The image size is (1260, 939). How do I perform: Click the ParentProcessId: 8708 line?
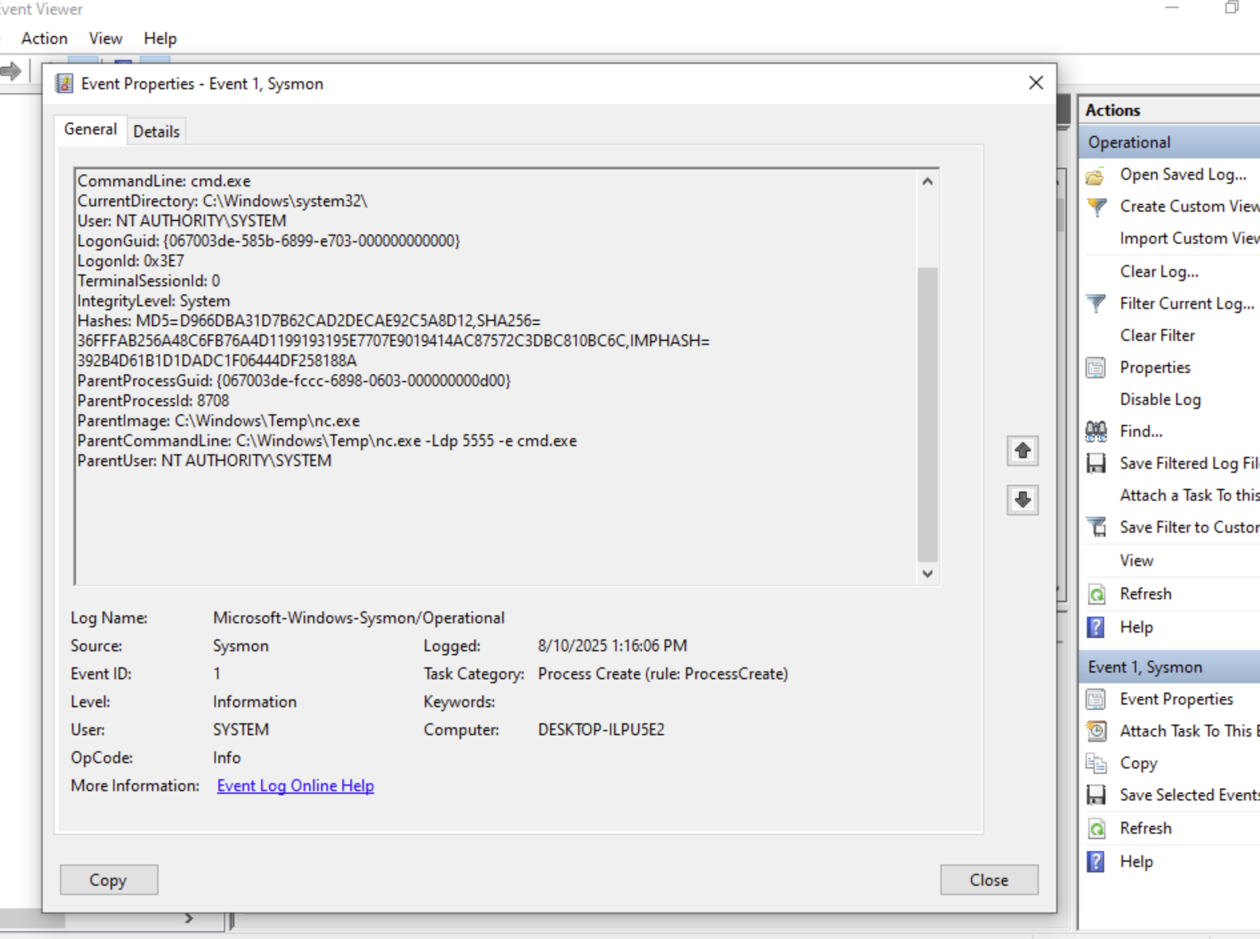[153, 401]
